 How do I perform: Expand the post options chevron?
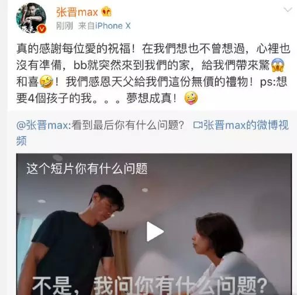pos(288,9)
